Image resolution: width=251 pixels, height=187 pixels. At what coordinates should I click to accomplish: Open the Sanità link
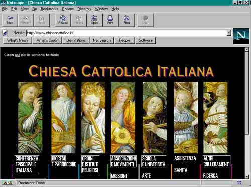[x=181, y=170]
